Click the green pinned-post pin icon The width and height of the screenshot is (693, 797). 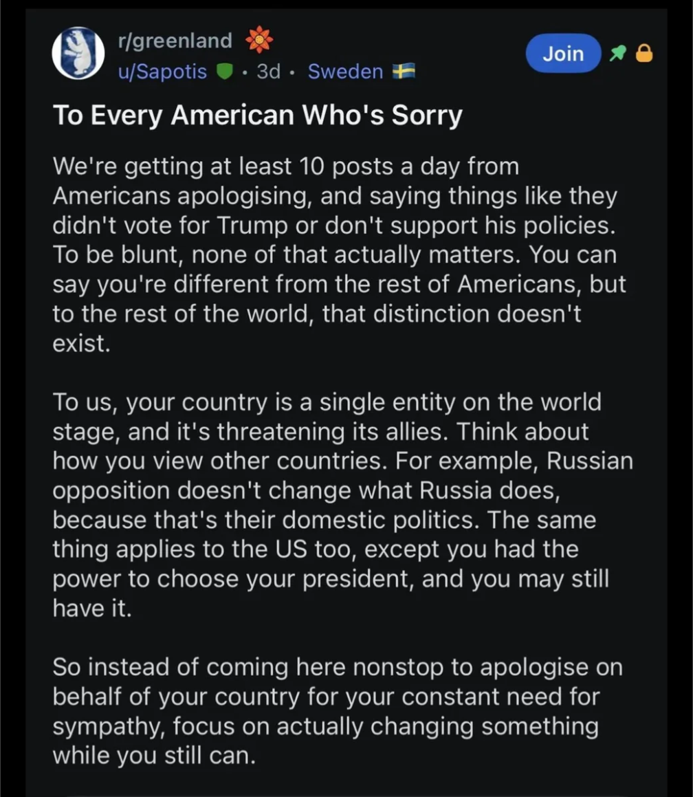[618, 53]
